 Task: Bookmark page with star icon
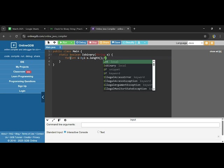click(x=205, y=36)
